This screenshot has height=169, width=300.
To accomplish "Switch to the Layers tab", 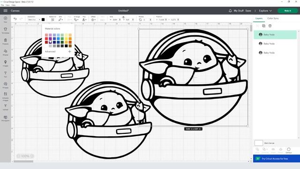I will tap(259, 18).
